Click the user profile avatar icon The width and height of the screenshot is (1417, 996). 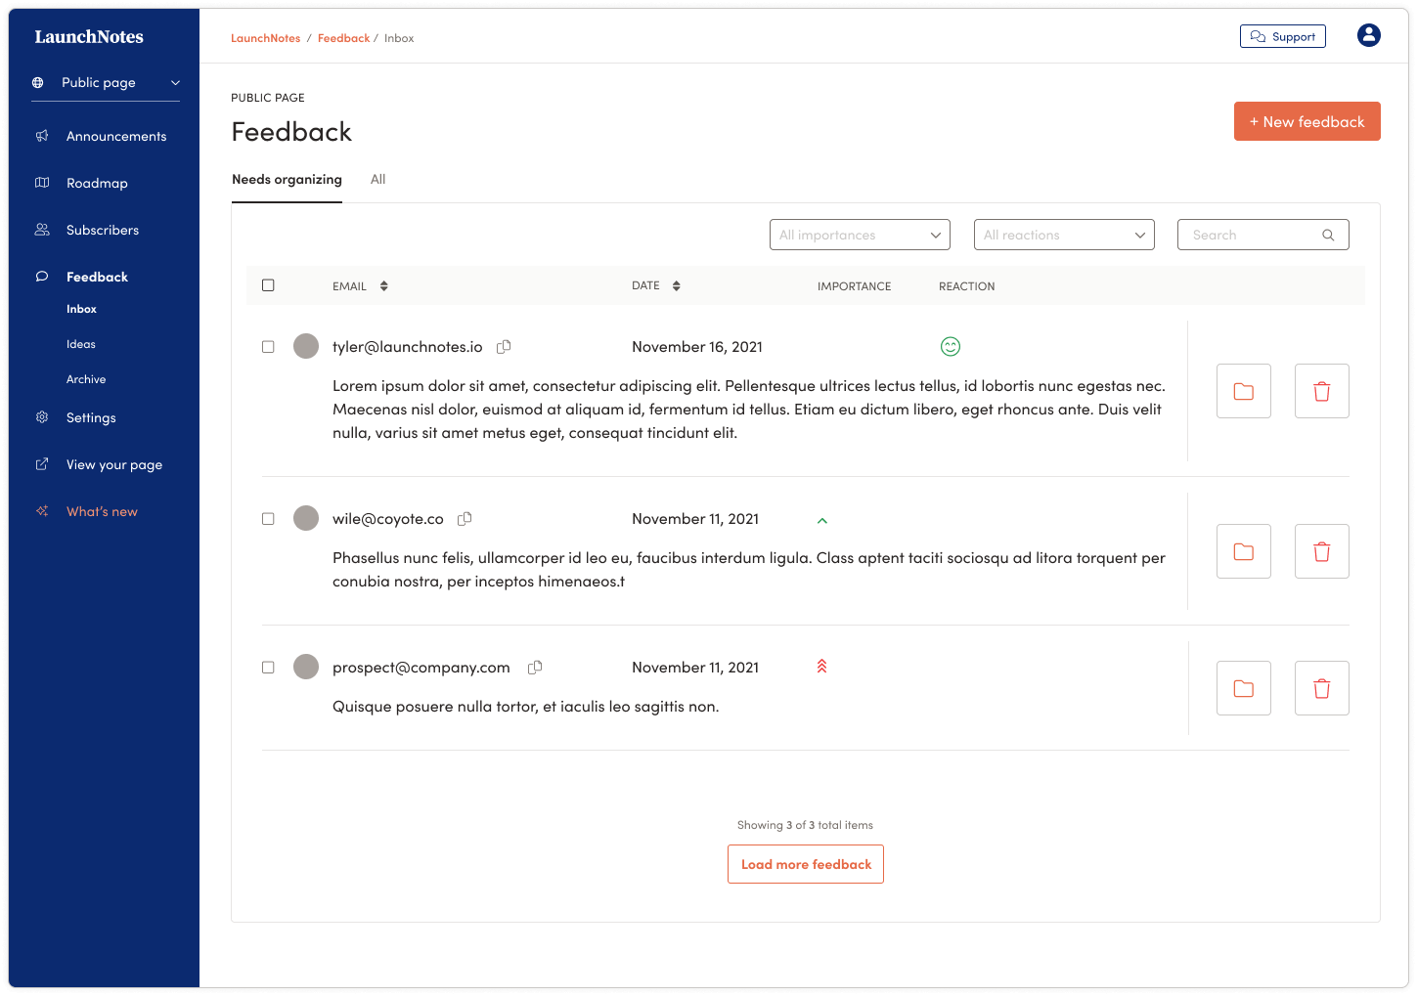[x=1368, y=36]
